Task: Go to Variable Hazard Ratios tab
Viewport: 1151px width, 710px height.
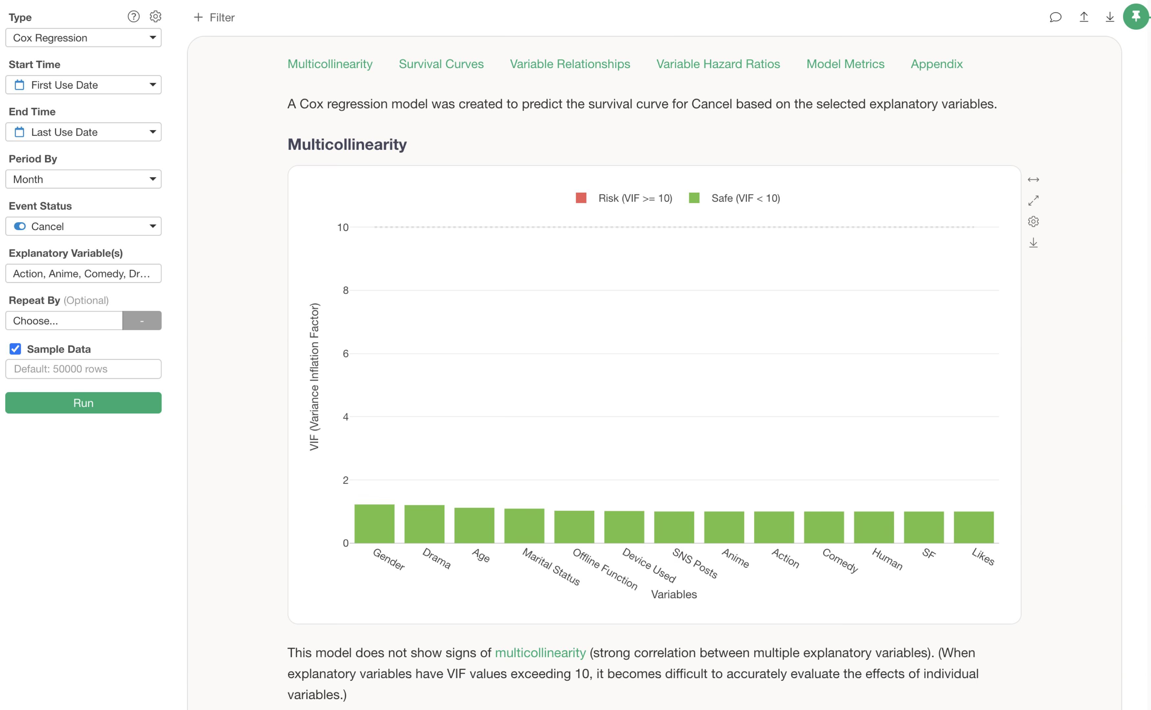Action: (x=718, y=64)
